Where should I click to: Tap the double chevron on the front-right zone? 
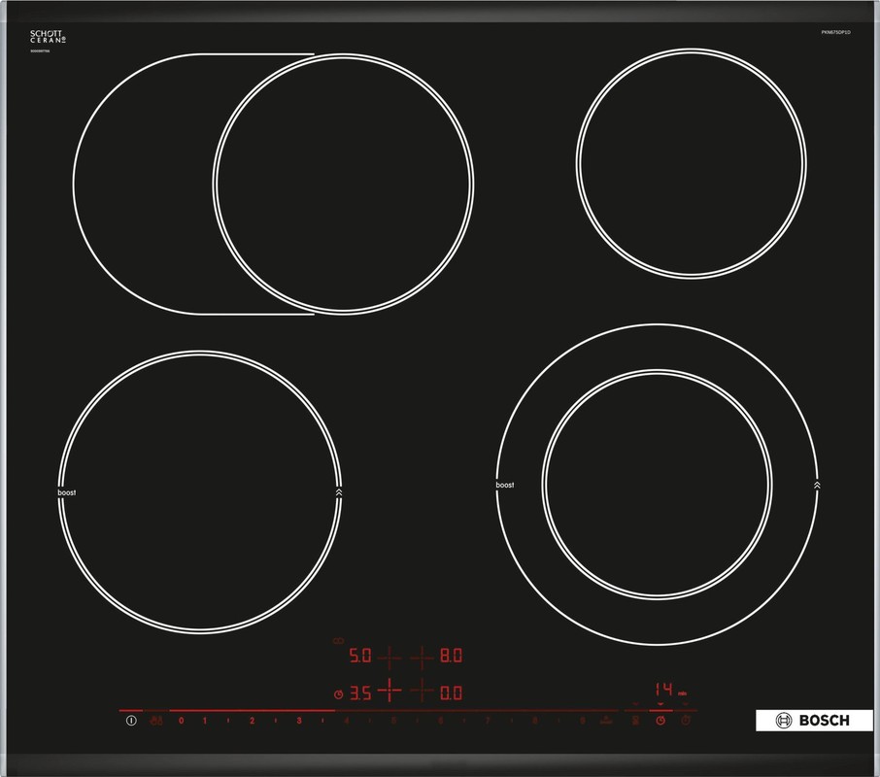click(818, 485)
